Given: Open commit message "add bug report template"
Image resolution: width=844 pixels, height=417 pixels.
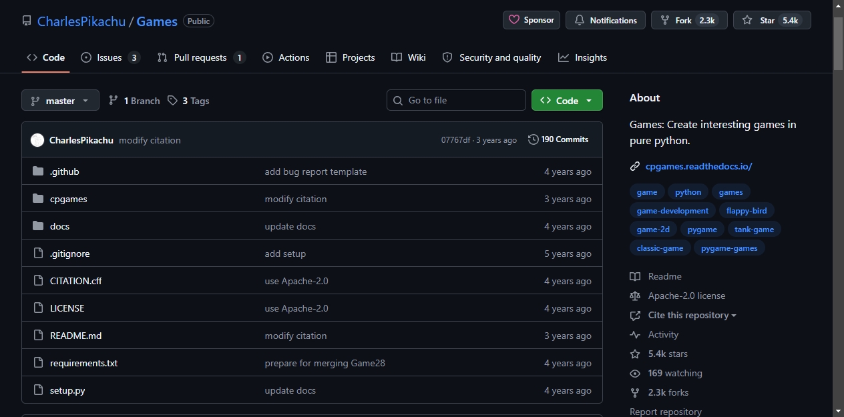Looking at the screenshot, I should coord(316,171).
